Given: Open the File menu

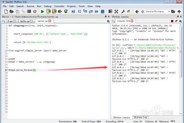Looking at the screenshot, I should coord(5,6).
